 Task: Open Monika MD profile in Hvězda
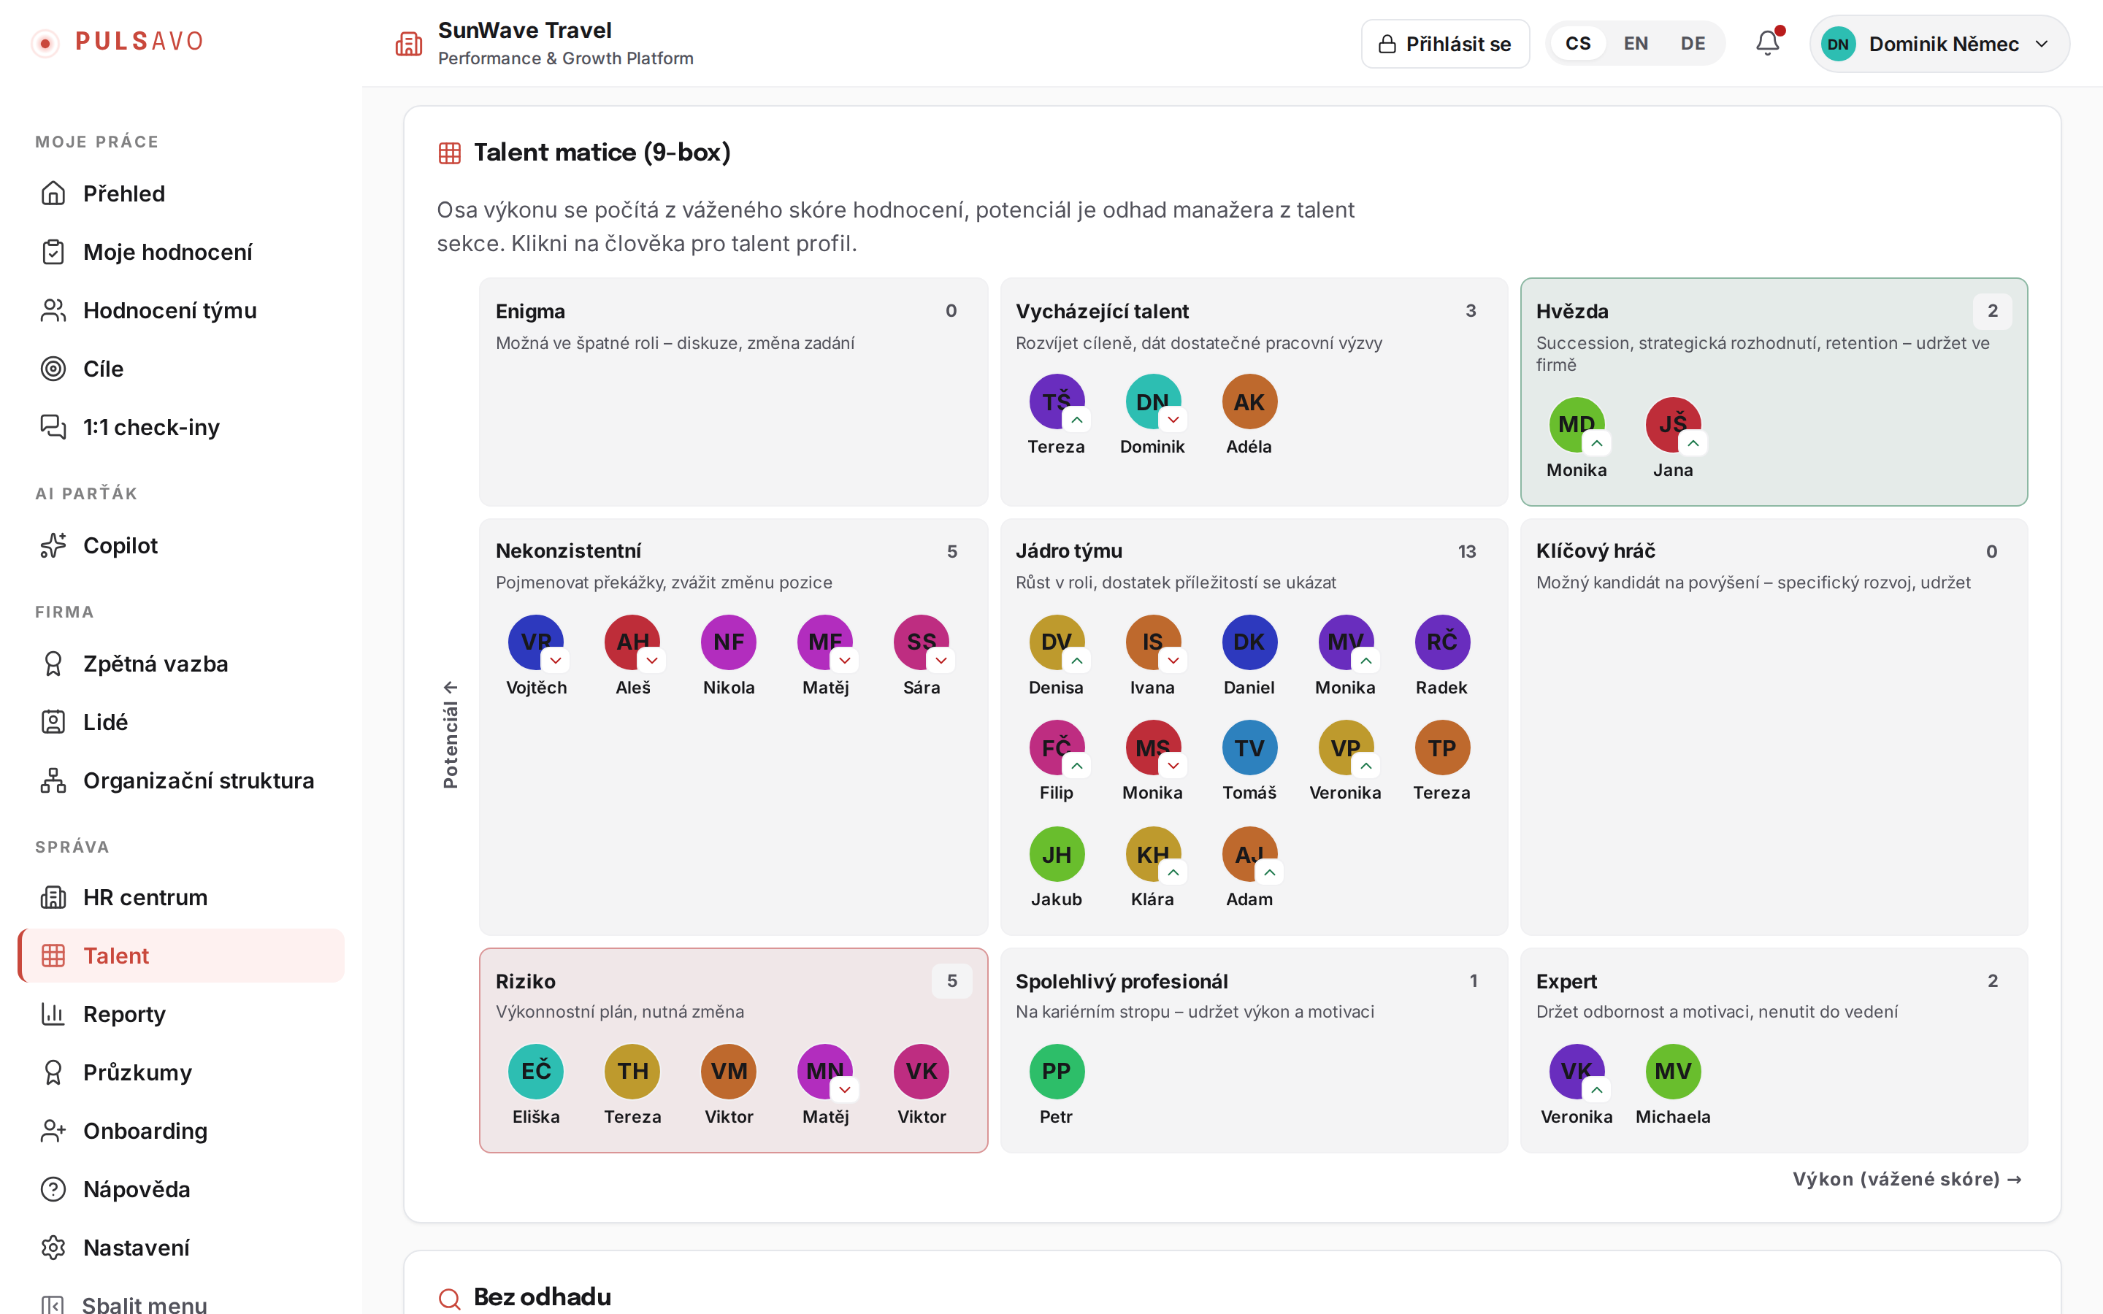(x=1577, y=439)
